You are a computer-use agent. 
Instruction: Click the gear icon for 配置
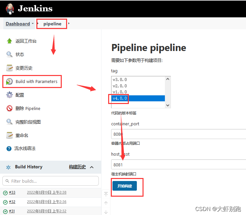click(9, 95)
